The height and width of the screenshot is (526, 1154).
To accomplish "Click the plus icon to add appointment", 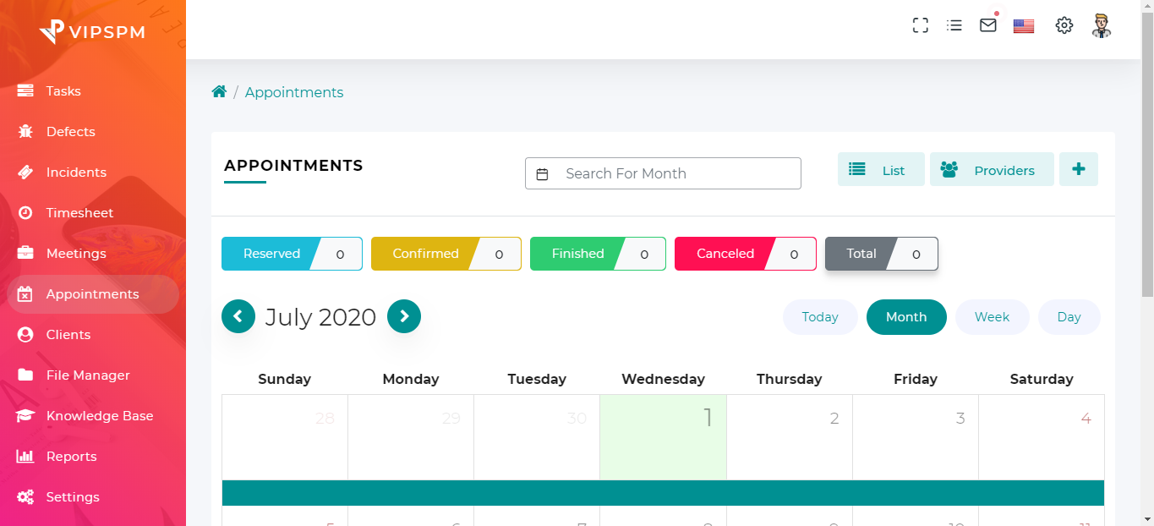I will click(x=1079, y=169).
